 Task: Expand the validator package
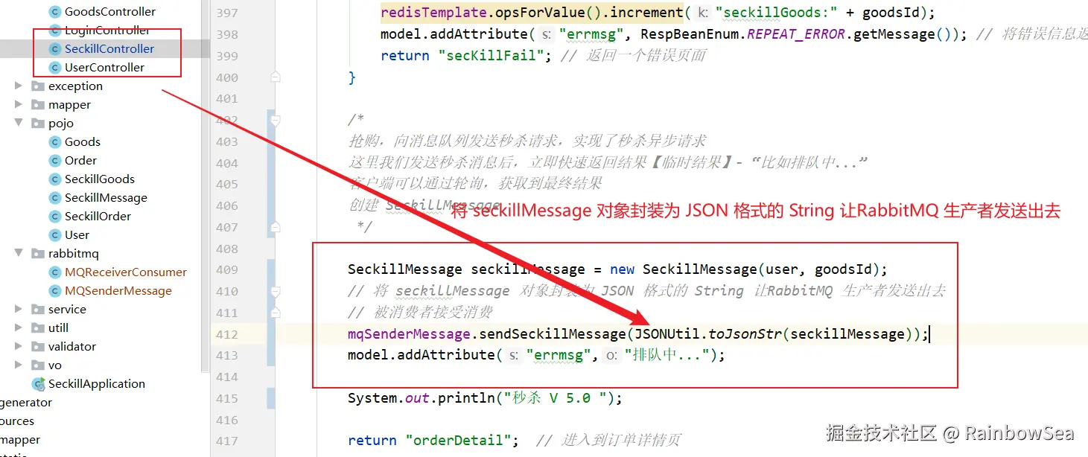coord(19,347)
